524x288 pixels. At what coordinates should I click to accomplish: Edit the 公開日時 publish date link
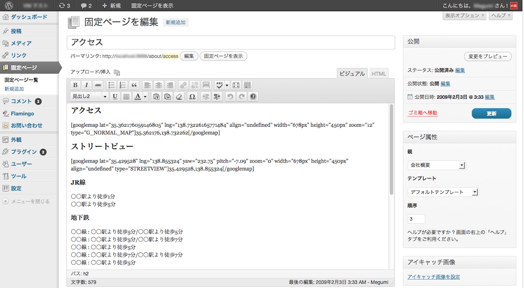click(490, 97)
